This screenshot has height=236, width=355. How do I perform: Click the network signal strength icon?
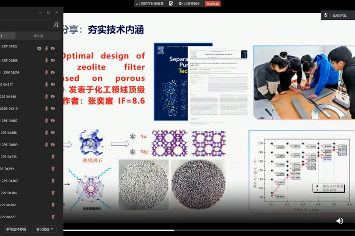click(137, 4)
